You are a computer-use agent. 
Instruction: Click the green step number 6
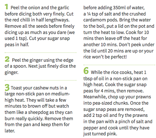pos(86,71)
